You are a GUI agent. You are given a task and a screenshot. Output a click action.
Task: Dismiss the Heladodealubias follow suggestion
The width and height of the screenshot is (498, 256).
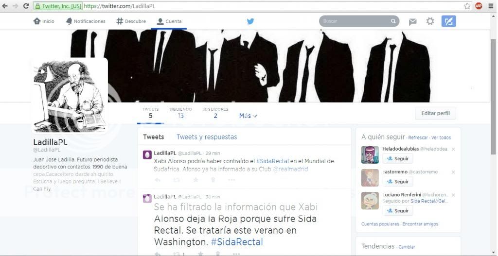click(453, 149)
